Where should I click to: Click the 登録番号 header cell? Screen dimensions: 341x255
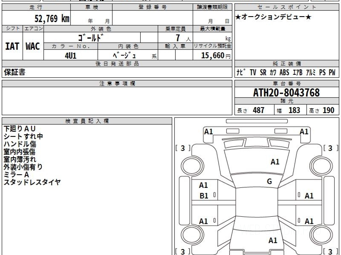[153, 7]
